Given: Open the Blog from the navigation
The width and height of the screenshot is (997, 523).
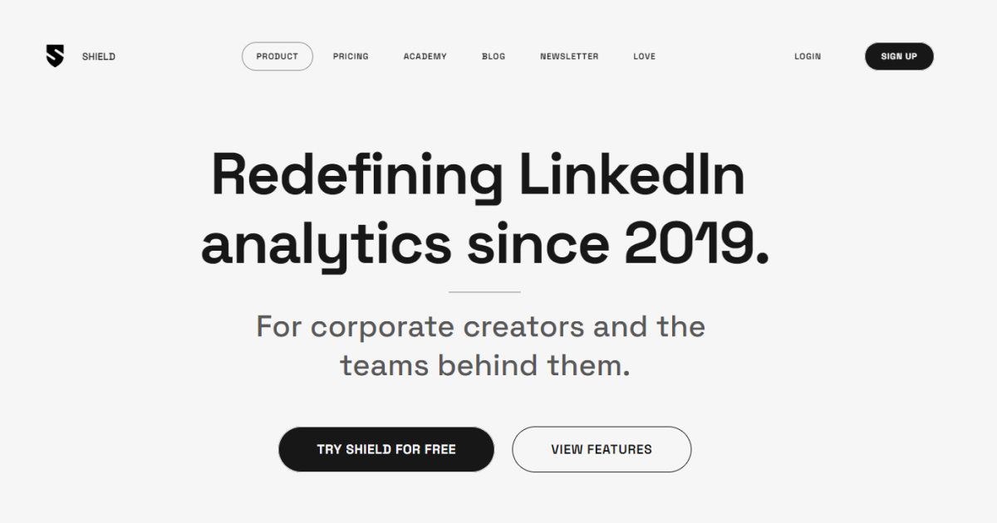Looking at the screenshot, I should 493,56.
